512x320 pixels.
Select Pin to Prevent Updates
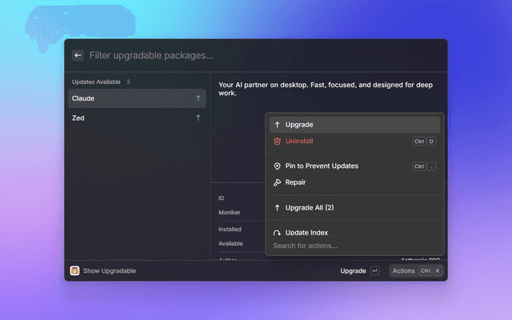point(354,166)
